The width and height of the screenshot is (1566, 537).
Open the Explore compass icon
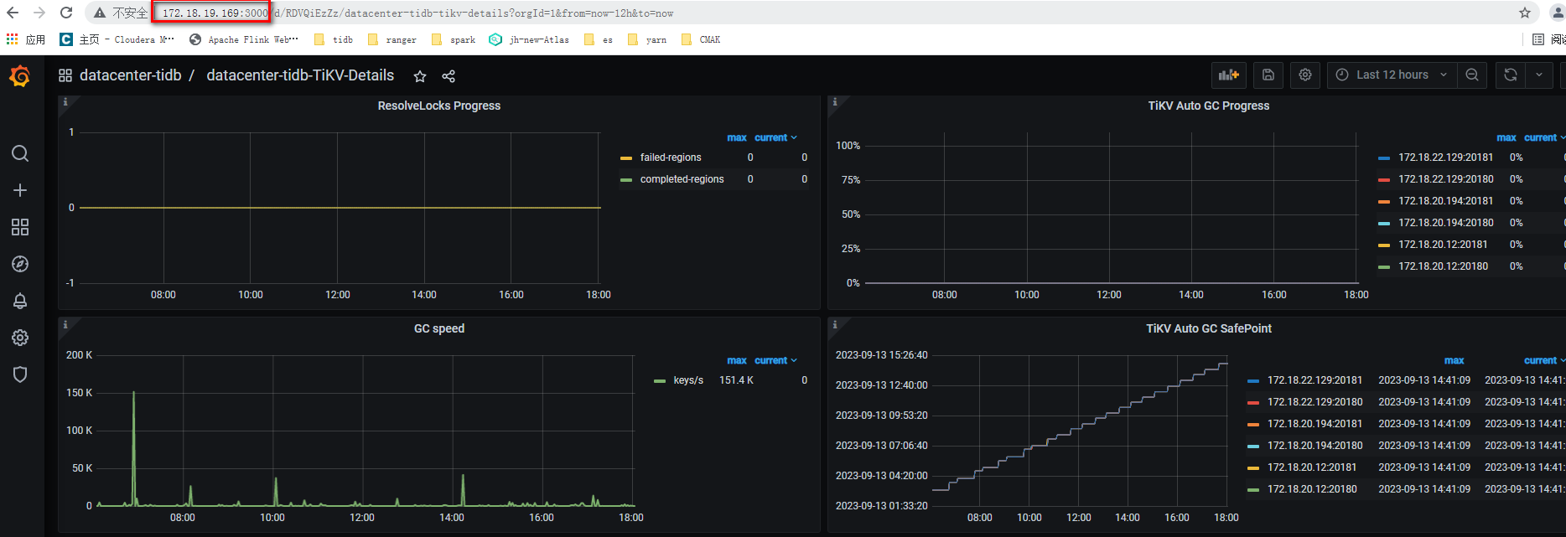20,264
